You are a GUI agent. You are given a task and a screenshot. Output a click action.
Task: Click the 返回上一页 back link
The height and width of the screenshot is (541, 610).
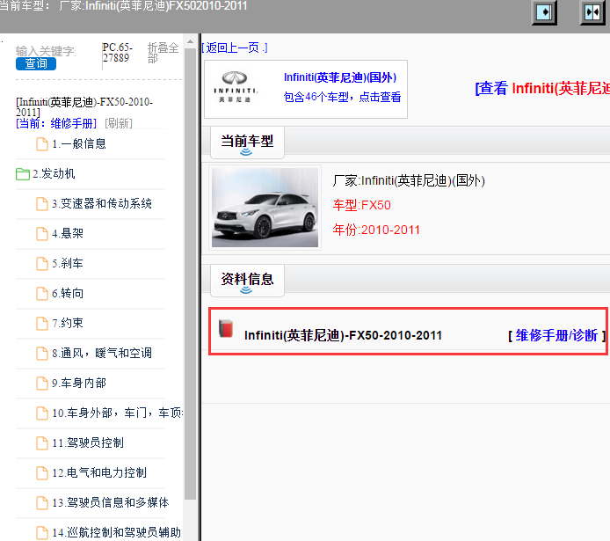pos(235,48)
